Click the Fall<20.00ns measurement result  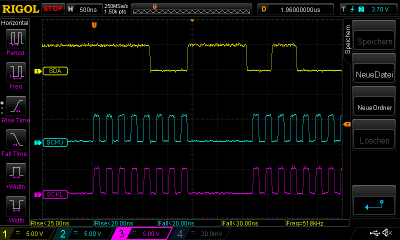coord(190,223)
